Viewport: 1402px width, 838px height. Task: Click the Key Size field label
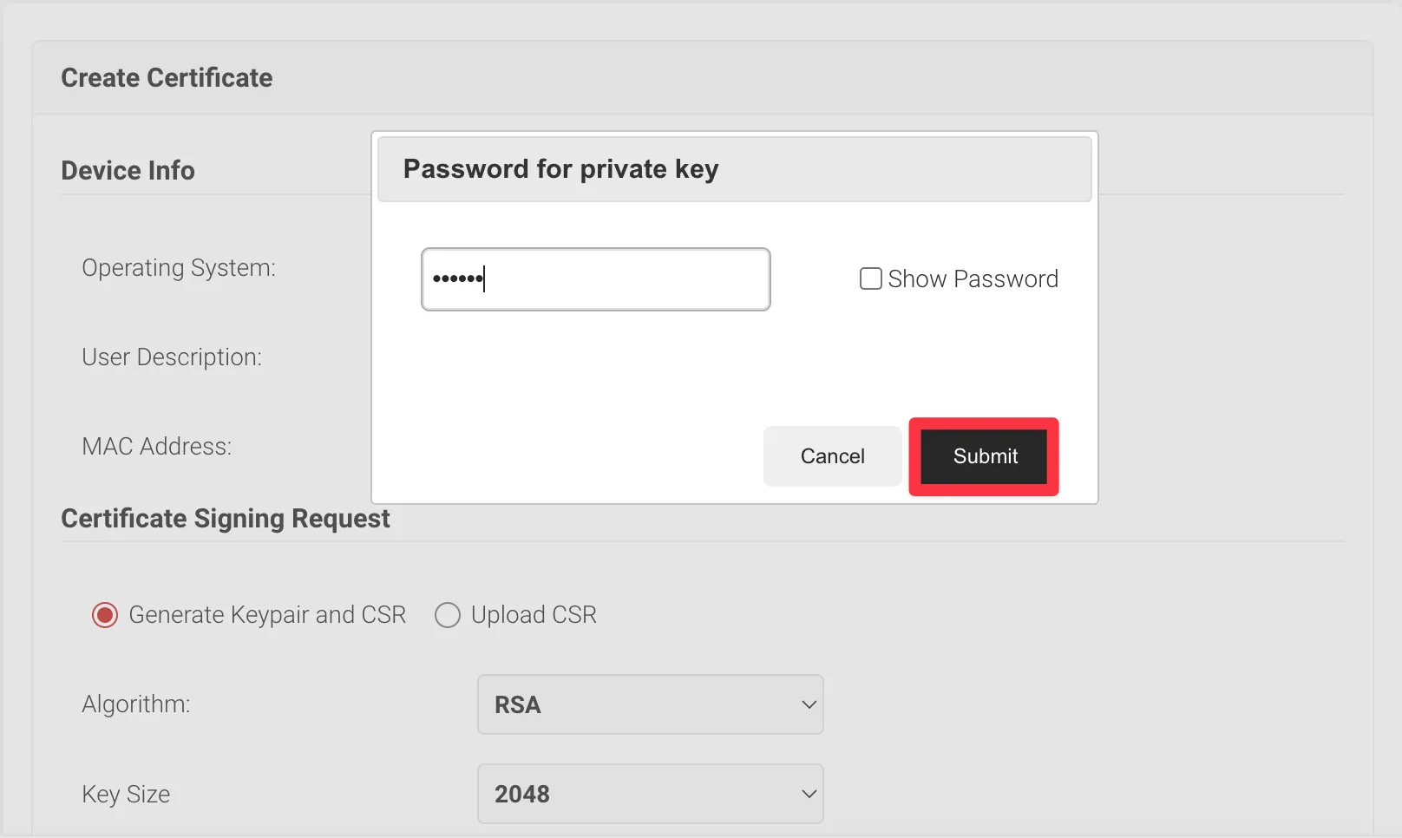(126, 794)
